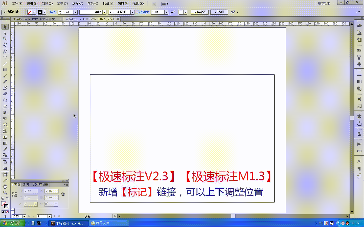Open the Layers panel icon
The height and width of the screenshot is (227, 364).
(x=359, y=116)
